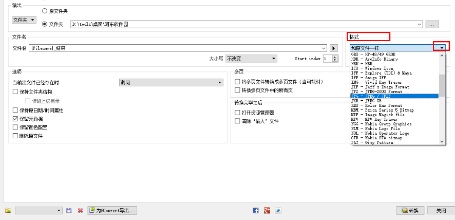
Task: Enable 保留颜色配置 checkbox
Action: [x=15, y=127]
